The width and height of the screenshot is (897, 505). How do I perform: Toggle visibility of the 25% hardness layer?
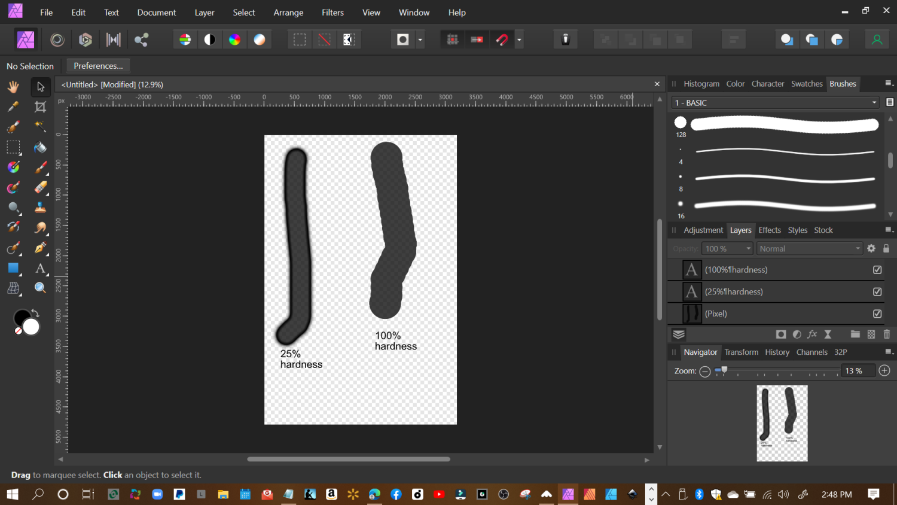coord(877,292)
